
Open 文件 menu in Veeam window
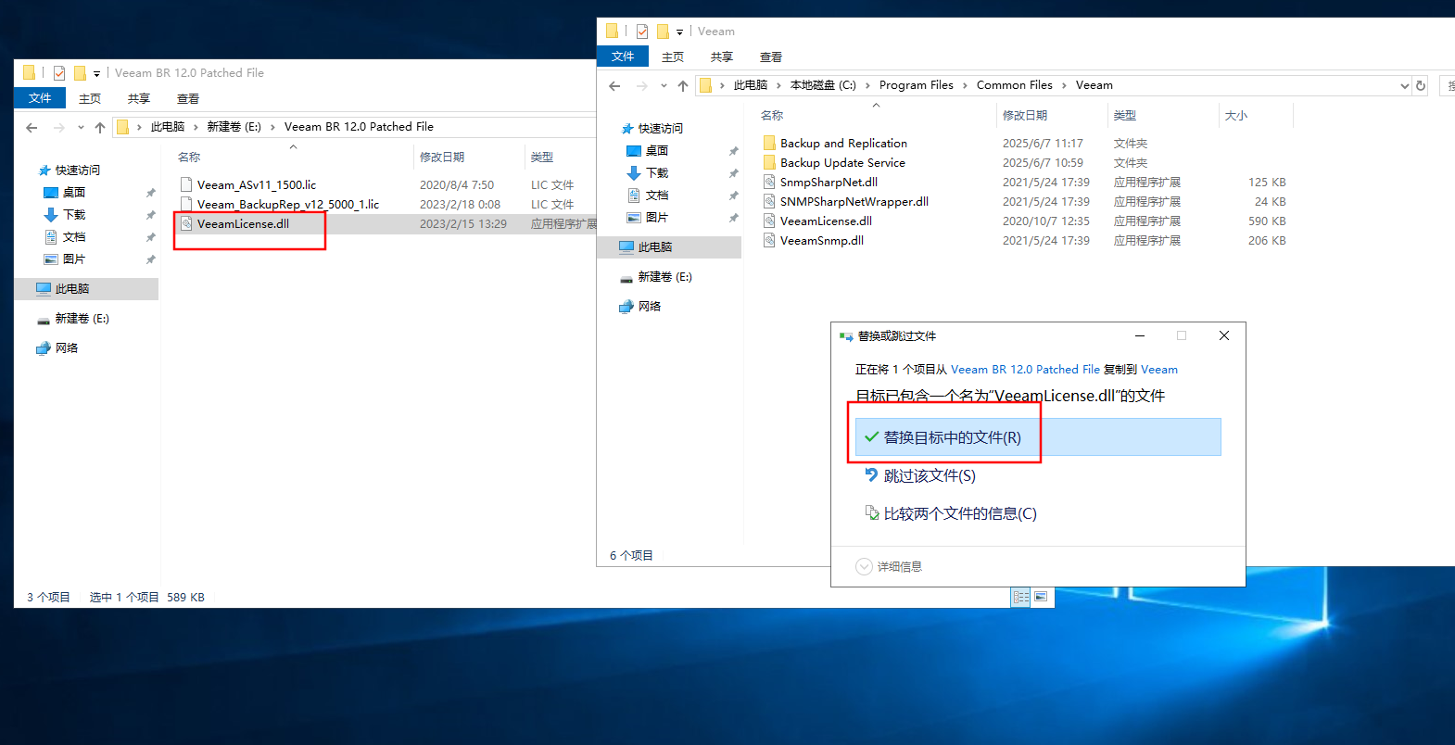click(x=623, y=57)
